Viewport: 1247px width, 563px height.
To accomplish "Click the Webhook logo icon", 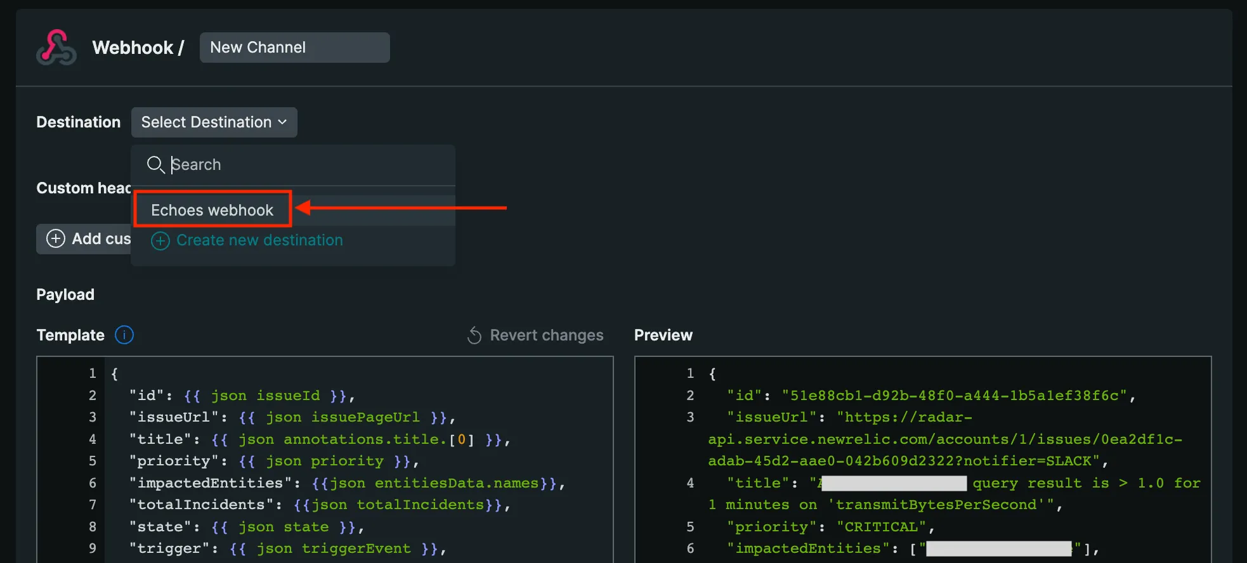I will coord(56,48).
